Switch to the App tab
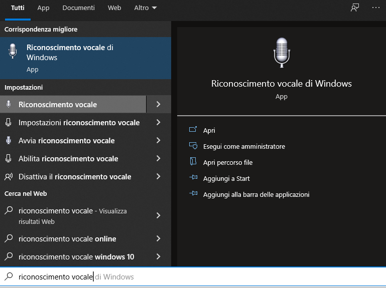 (x=43, y=8)
